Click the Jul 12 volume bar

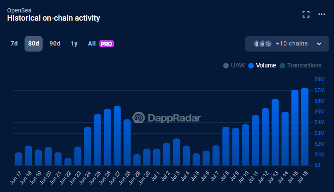265,137
